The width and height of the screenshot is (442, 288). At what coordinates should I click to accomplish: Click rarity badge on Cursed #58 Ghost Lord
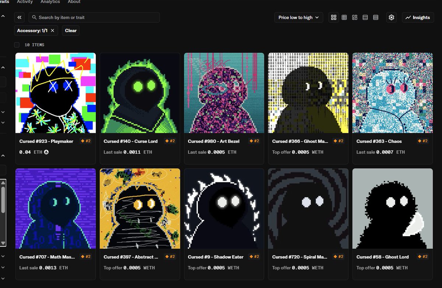424,257
